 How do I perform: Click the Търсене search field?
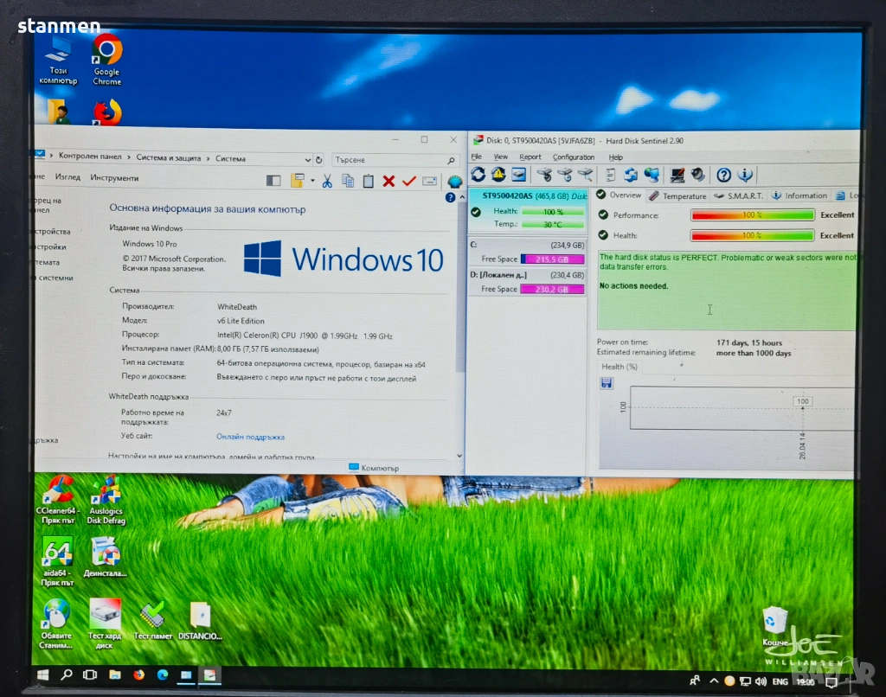click(x=389, y=160)
